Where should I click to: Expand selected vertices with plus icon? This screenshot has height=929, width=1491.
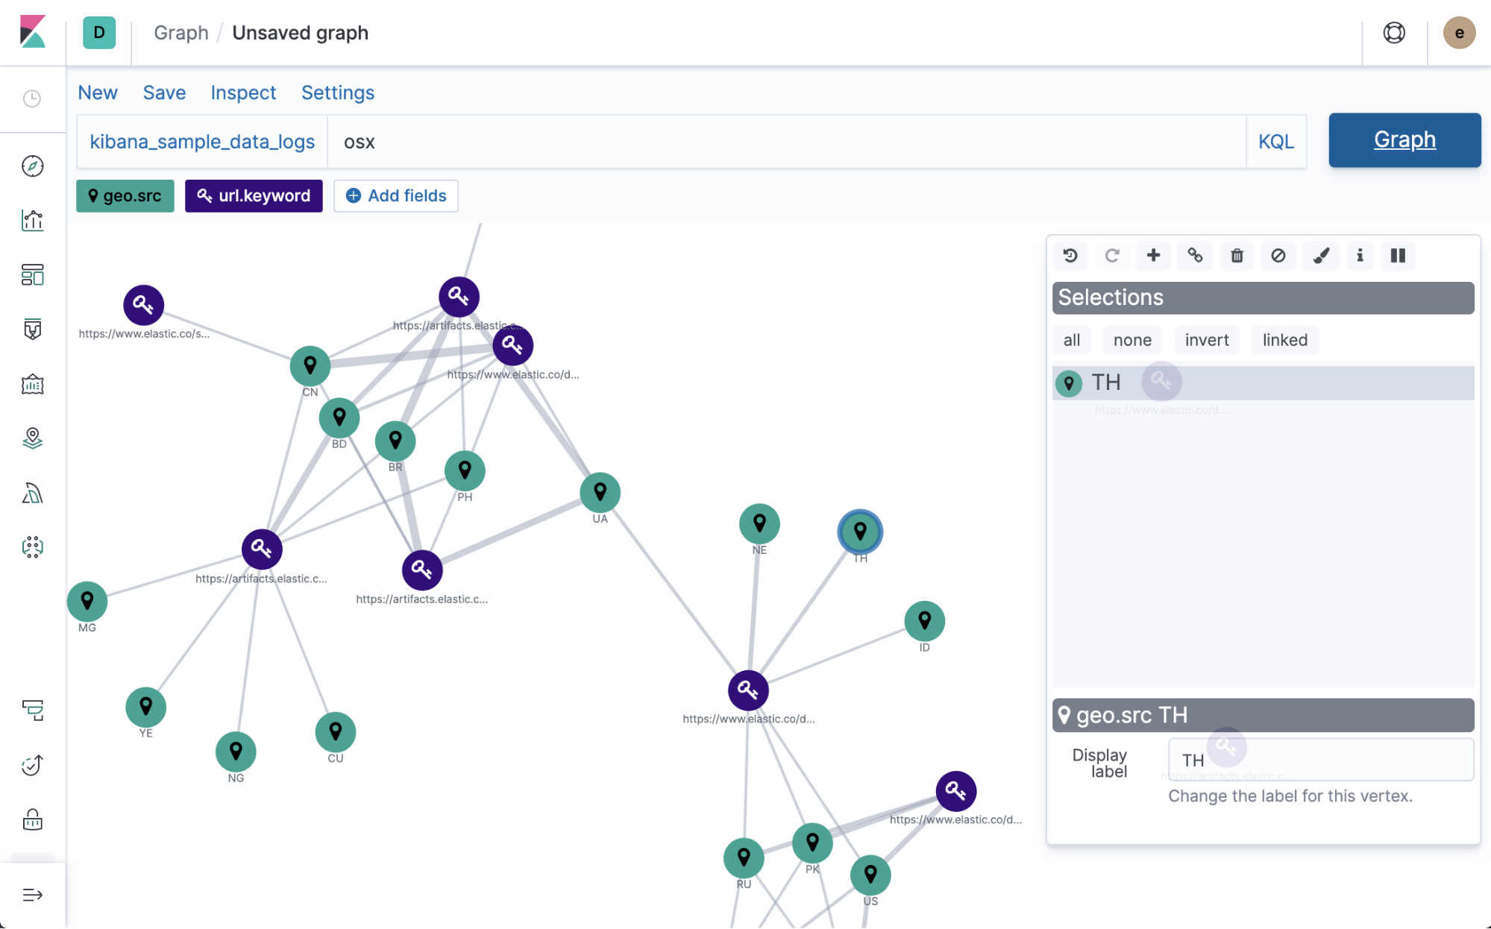pyautogui.click(x=1152, y=256)
